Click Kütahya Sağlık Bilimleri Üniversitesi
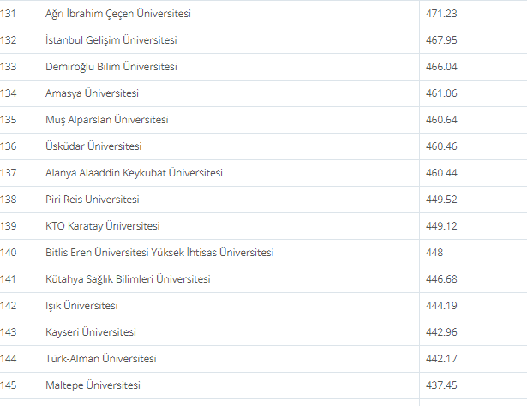 tap(128, 278)
